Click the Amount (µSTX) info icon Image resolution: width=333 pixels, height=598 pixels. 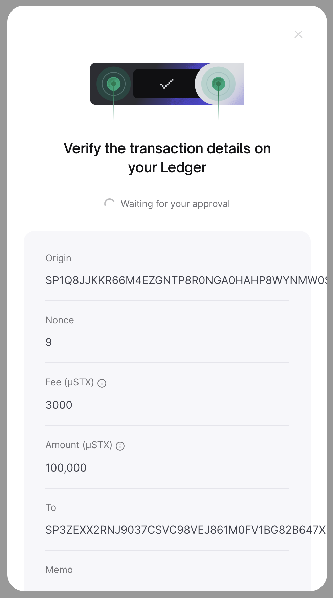click(120, 446)
